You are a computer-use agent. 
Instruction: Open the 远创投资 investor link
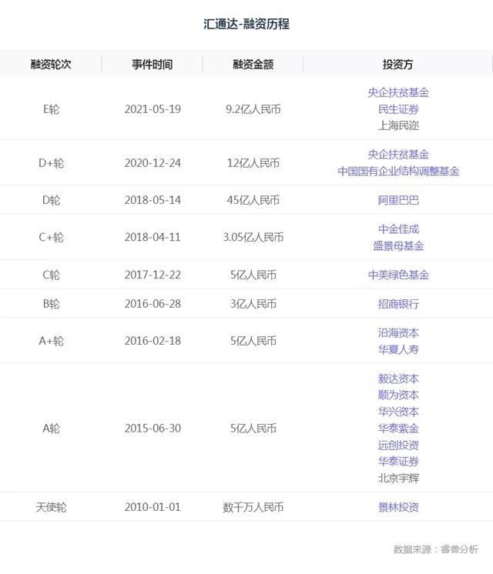coord(398,445)
